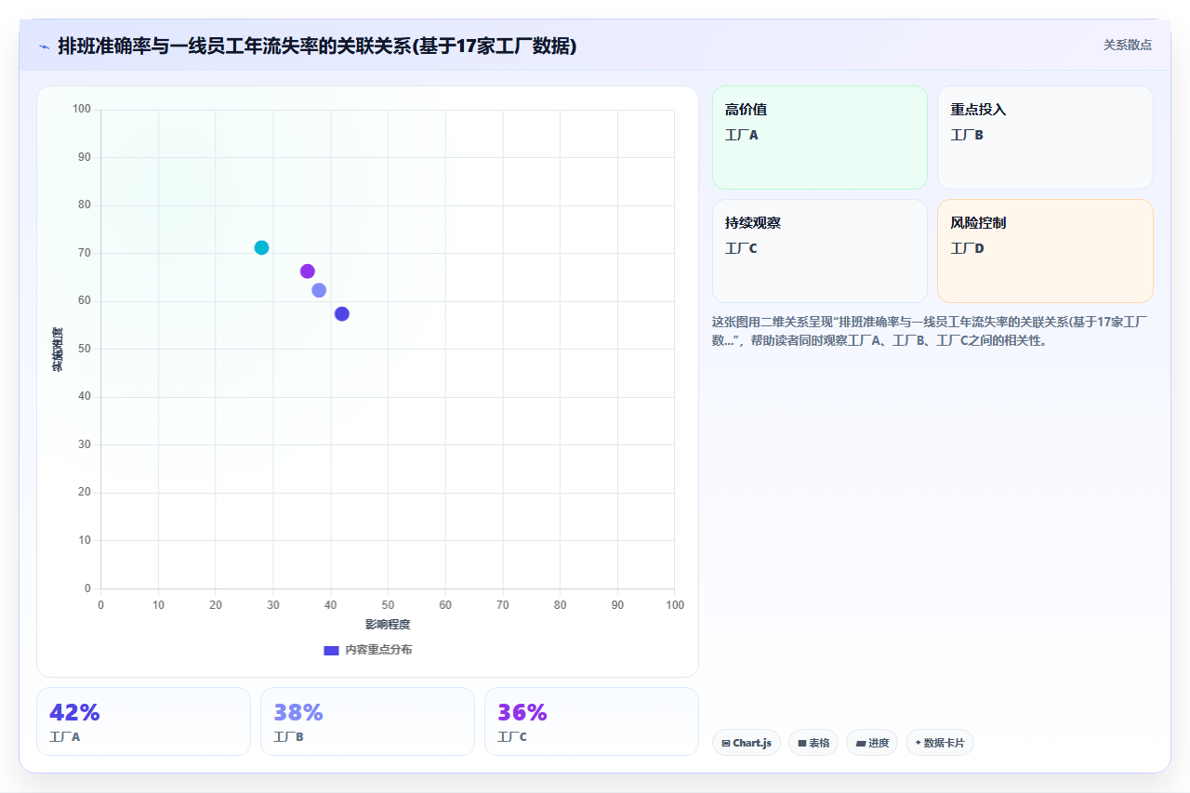Click the 表格 tag
The height and width of the screenshot is (793, 1190).
click(x=813, y=743)
